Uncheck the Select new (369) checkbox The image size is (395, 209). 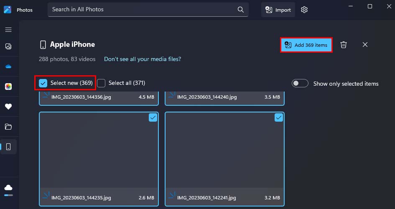click(43, 83)
